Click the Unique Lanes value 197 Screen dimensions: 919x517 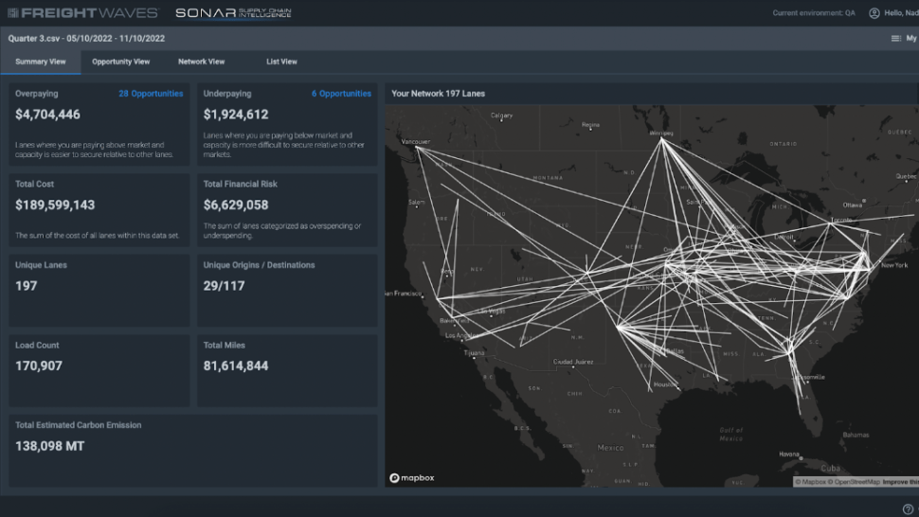click(26, 286)
